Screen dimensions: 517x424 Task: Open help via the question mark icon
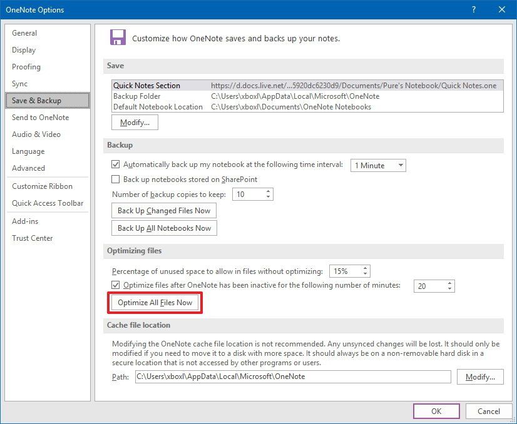[474, 9]
